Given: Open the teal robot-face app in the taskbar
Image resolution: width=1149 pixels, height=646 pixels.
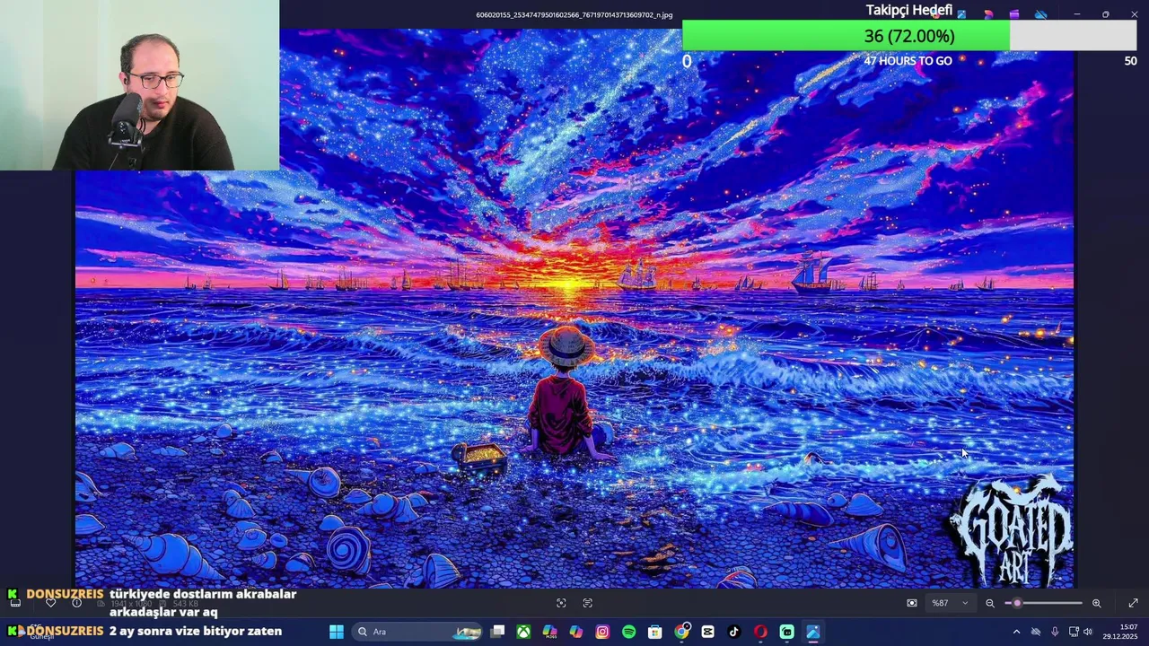Looking at the screenshot, I should 787,632.
